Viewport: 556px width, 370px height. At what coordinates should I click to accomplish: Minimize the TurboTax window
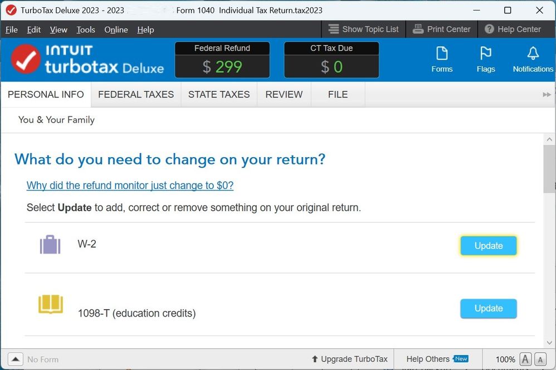(476, 10)
